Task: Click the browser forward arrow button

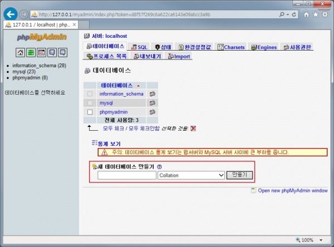Action: coord(23,14)
